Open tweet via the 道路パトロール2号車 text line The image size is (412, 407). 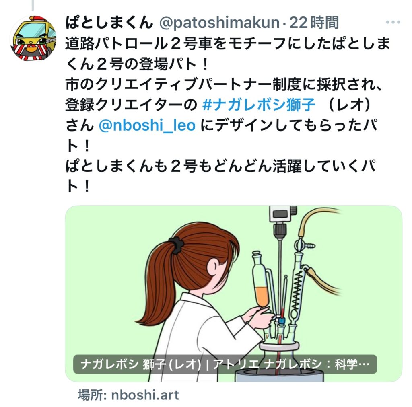228,43
